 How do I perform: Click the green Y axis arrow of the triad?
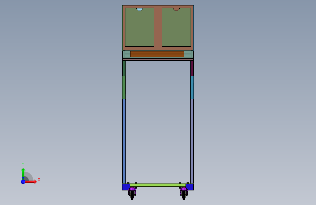(23, 174)
